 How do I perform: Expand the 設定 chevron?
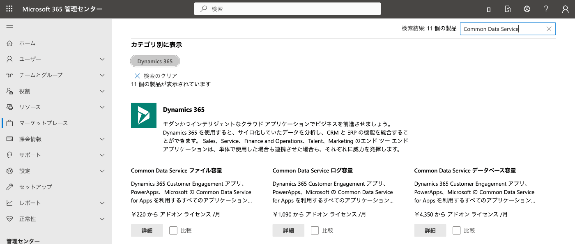click(102, 171)
